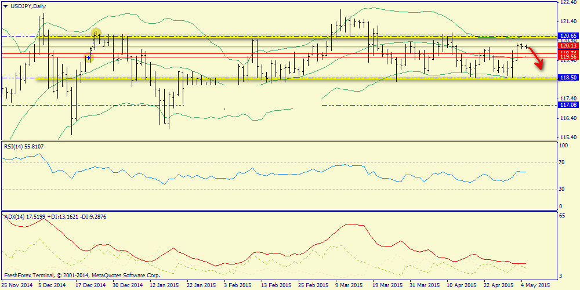Image resolution: width=580 pixels, height=290 pixels.
Task: Click the 119.56 red price label
Action: pyautogui.click(x=567, y=57)
